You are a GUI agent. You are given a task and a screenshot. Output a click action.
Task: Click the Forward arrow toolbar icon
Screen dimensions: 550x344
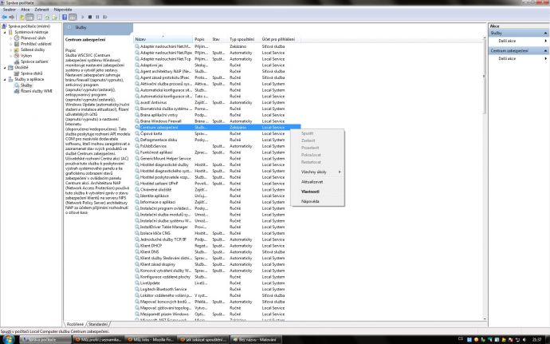point(12,17)
